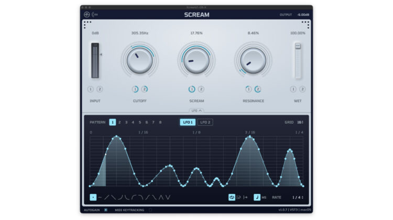Open the Grid value selector
Viewport: 393px width, 220px height.
[x=300, y=122]
